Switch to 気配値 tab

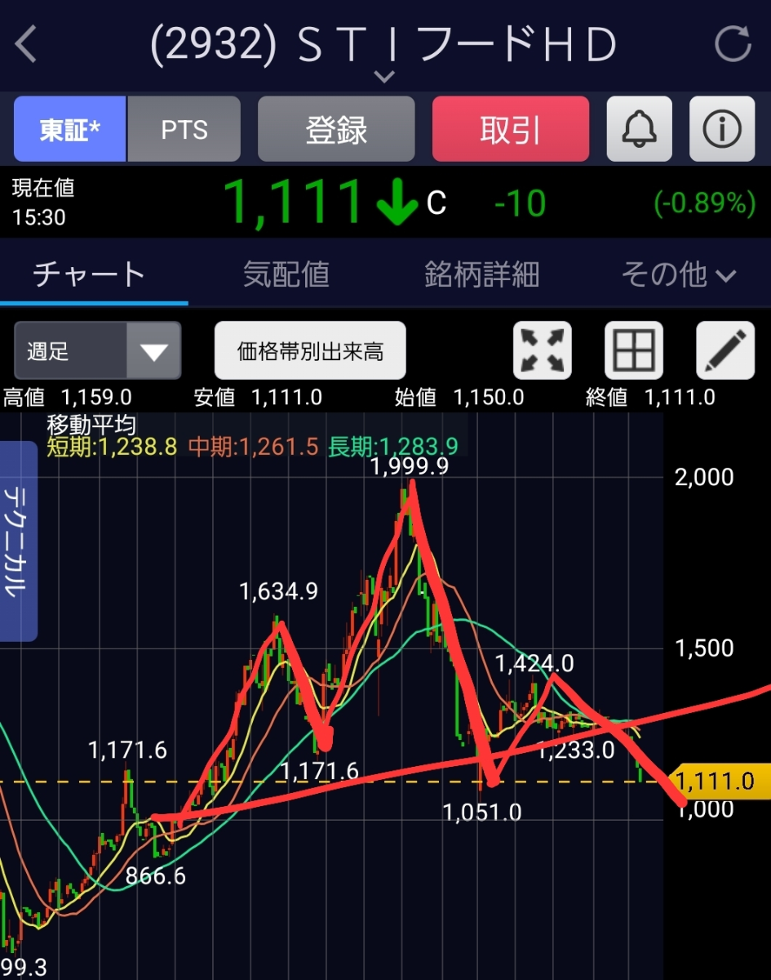(286, 274)
